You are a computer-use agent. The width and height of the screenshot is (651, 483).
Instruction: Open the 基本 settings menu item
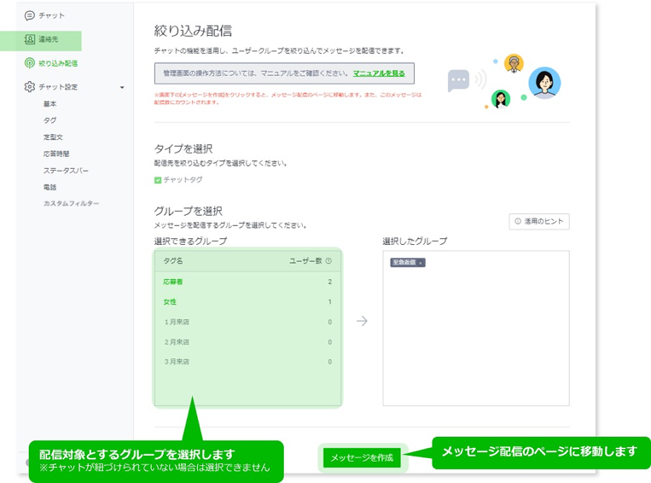click(x=49, y=104)
